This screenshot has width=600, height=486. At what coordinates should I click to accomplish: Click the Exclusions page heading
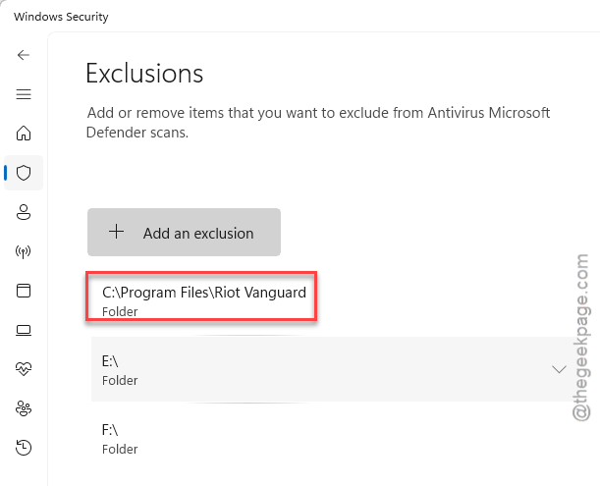144,73
